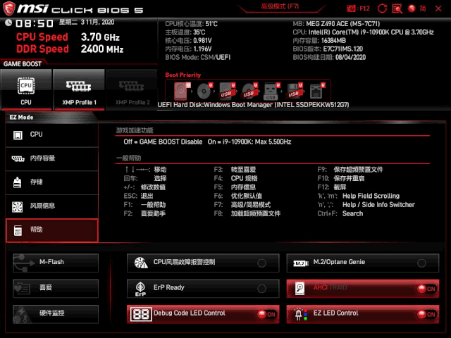Screen dimensions: 451x338
Task: Switch the AHCI / RAID mode toggle
Action: [426, 289]
